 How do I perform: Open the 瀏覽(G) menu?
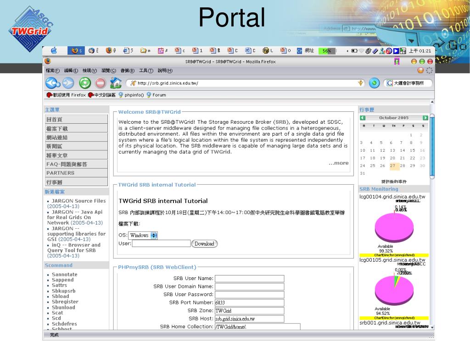click(x=108, y=71)
